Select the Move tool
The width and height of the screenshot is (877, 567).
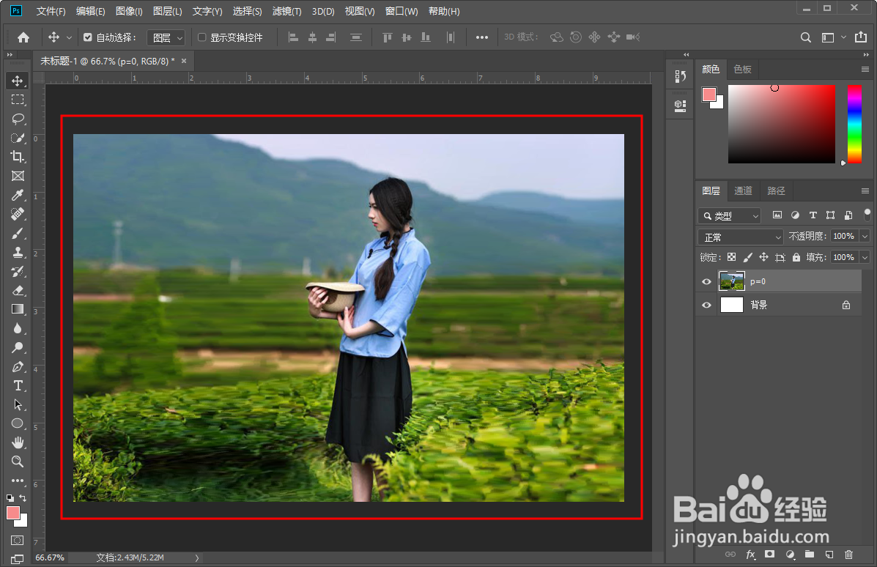point(17,81)
